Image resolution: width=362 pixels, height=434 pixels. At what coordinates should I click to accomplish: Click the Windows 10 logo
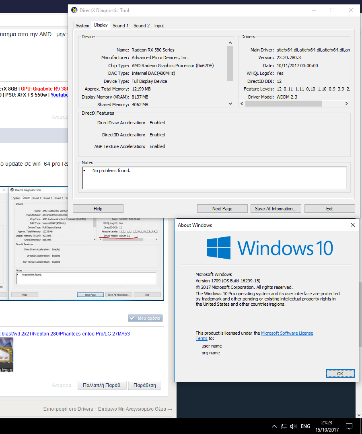click(270, 248)
